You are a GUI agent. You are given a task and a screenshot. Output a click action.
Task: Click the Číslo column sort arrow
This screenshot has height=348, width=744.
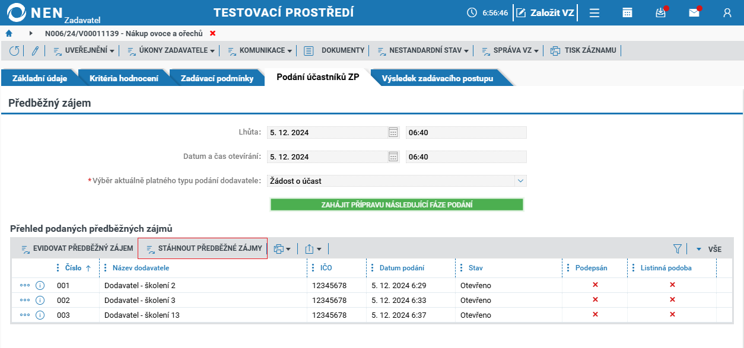[88, 268]
